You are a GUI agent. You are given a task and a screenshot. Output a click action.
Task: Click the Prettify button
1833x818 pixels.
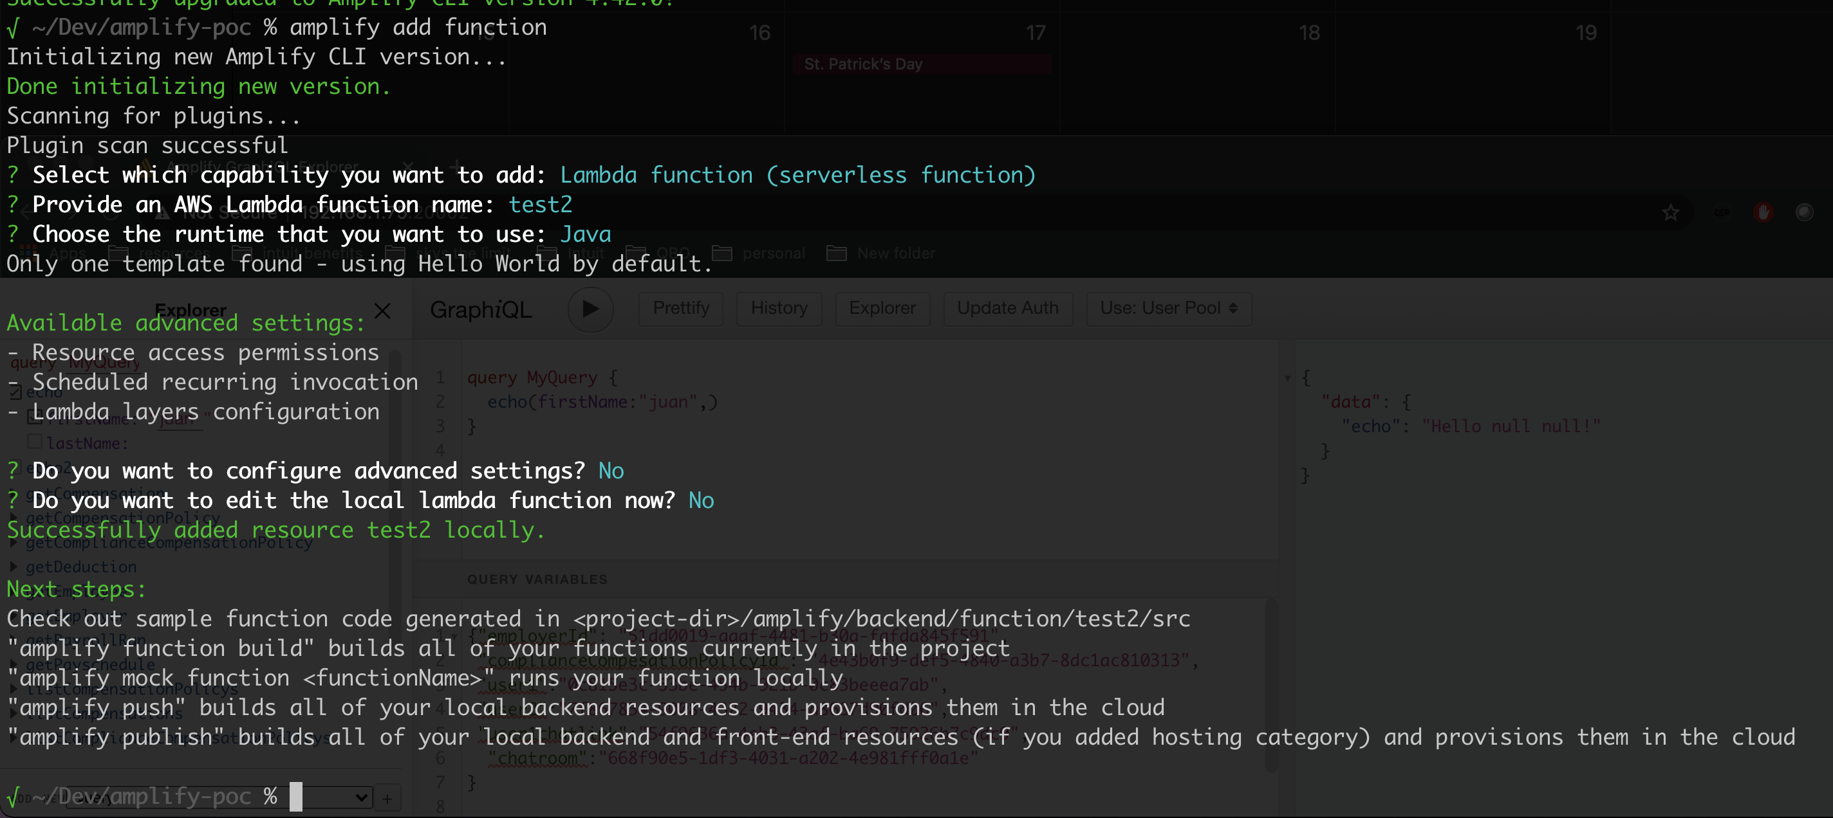point(680,309)
